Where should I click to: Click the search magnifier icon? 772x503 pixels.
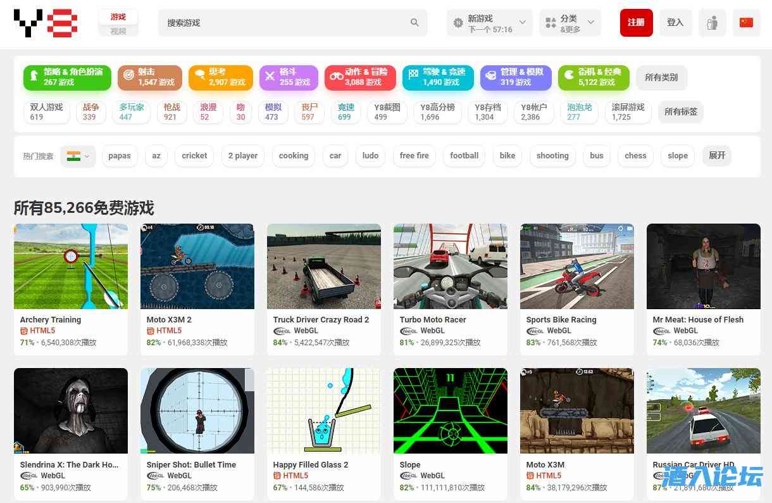[x=414, y=23]
